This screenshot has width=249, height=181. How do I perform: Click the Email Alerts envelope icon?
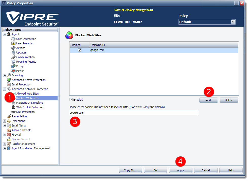click(x=9, y=125)
